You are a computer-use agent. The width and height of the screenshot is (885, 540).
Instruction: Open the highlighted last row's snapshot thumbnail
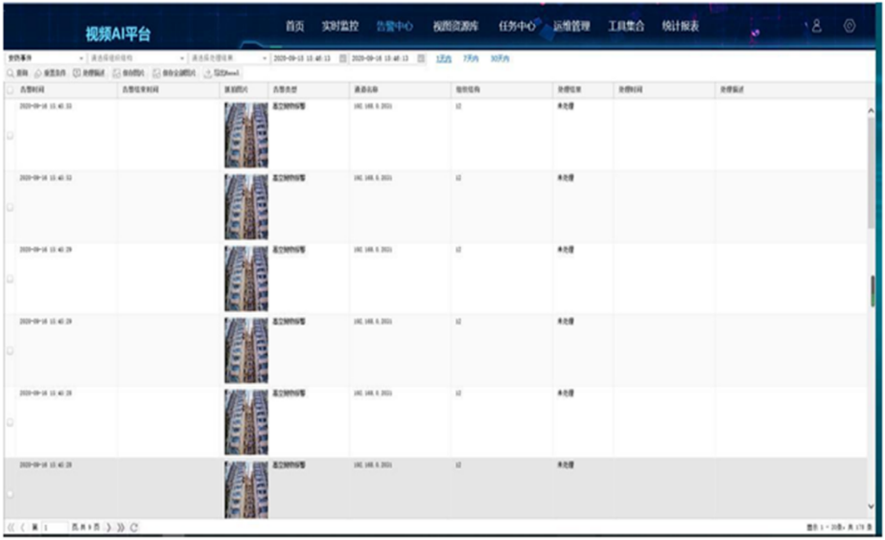coord(246,489)
